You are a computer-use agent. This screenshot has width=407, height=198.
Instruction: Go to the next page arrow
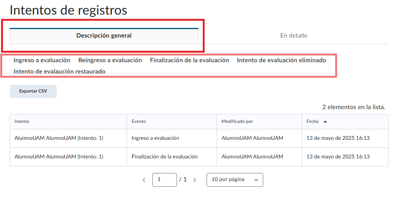pos(195,180)
